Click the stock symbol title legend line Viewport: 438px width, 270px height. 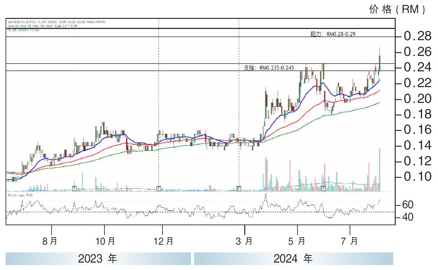tap(56, 22)
